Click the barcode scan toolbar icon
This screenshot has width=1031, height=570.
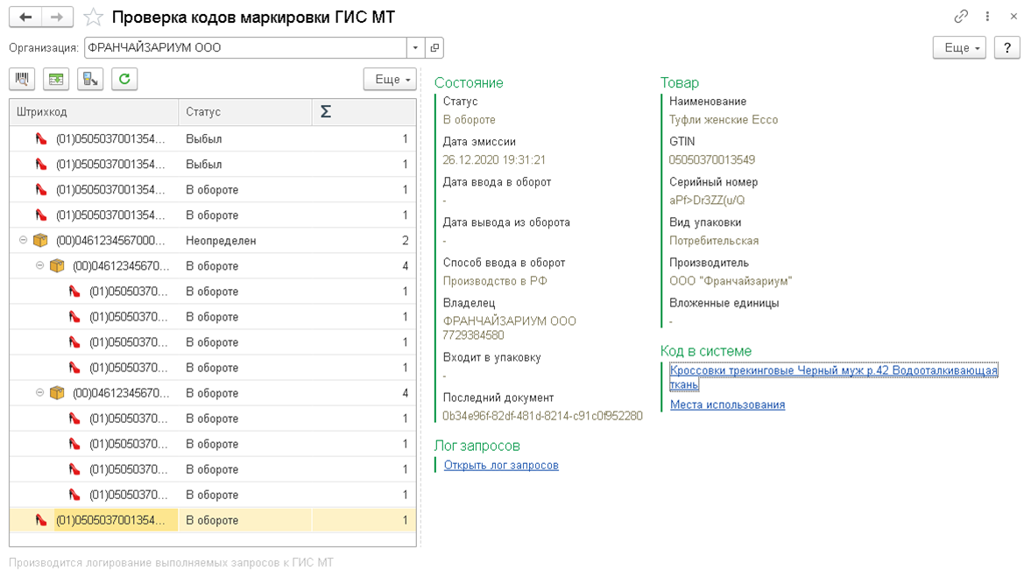pos(22,80)
